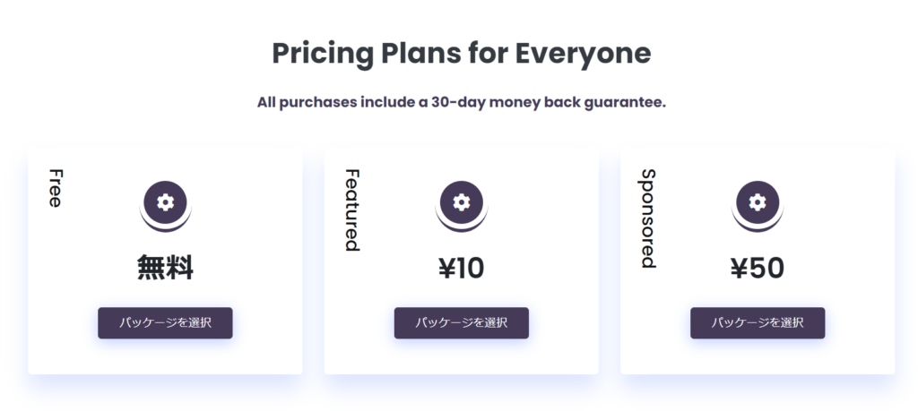Click the gear icon in the Sponsored plan card
The height and width of the screenshot is (411, 918).
pos(758,202)
